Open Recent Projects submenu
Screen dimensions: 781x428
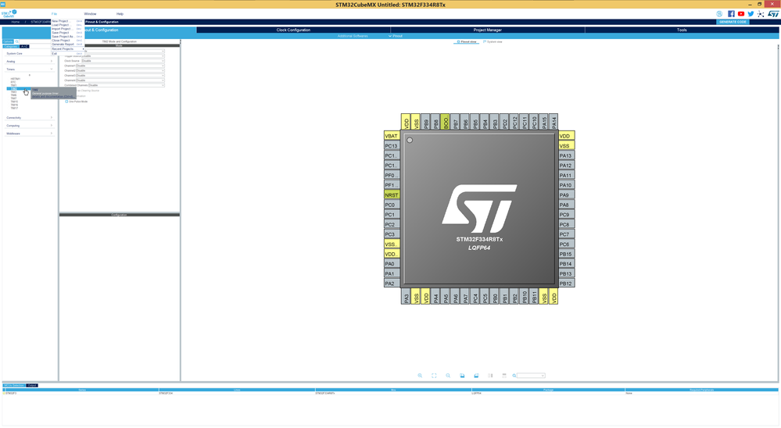pos(66,48)
